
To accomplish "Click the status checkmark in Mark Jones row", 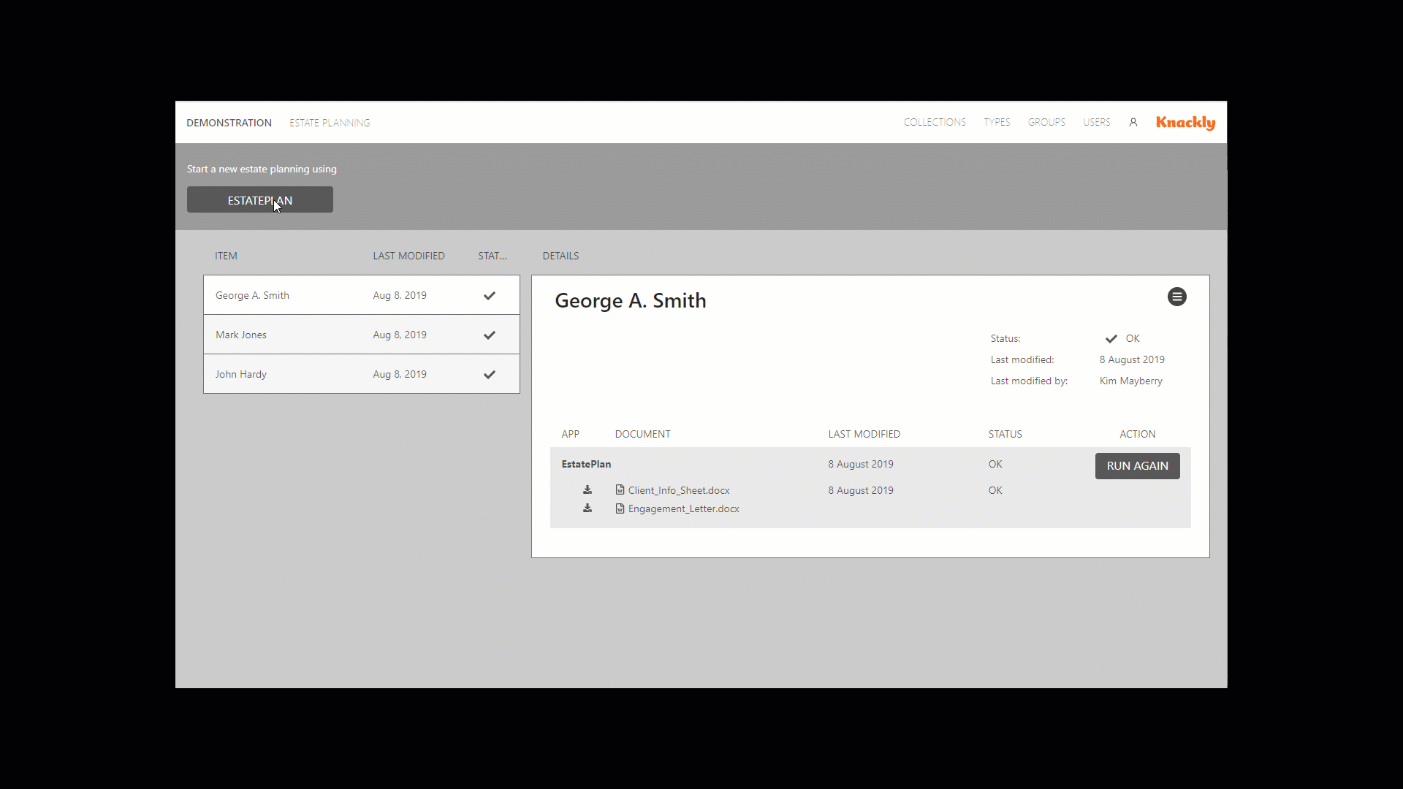I will tap(490, 335).
